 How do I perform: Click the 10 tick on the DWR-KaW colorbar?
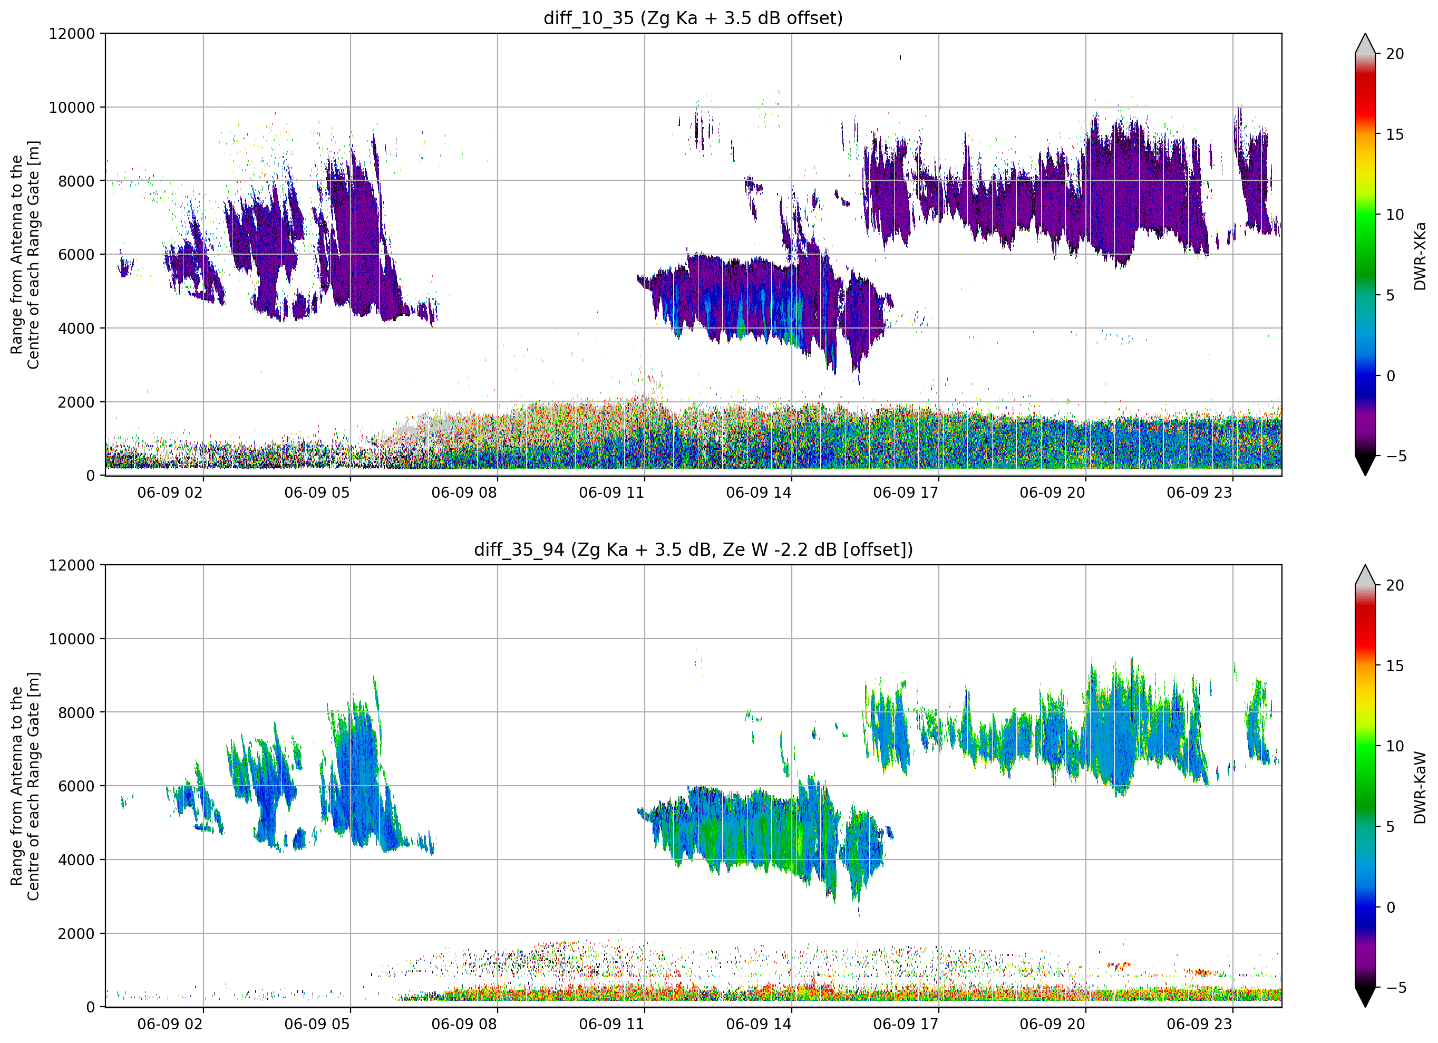click(x=1395, y=746)
